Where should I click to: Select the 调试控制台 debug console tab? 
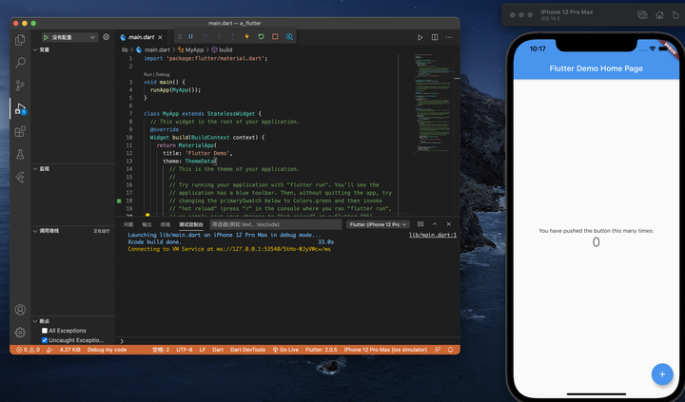click(x=191, y=224)
